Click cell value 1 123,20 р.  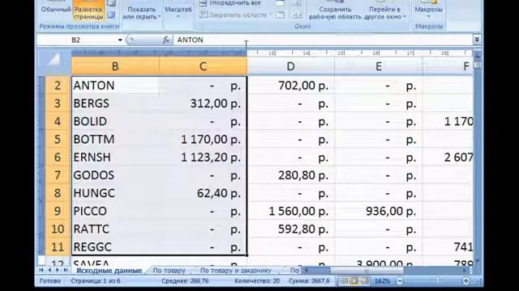coord(203,158)
